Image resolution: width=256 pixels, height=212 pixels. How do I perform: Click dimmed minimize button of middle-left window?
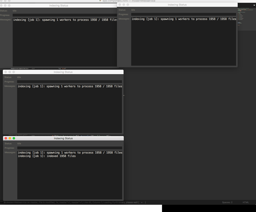click(x=10, y=72)
